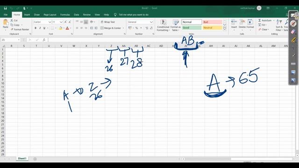Apply the Good green cell style

click(192, 28)
